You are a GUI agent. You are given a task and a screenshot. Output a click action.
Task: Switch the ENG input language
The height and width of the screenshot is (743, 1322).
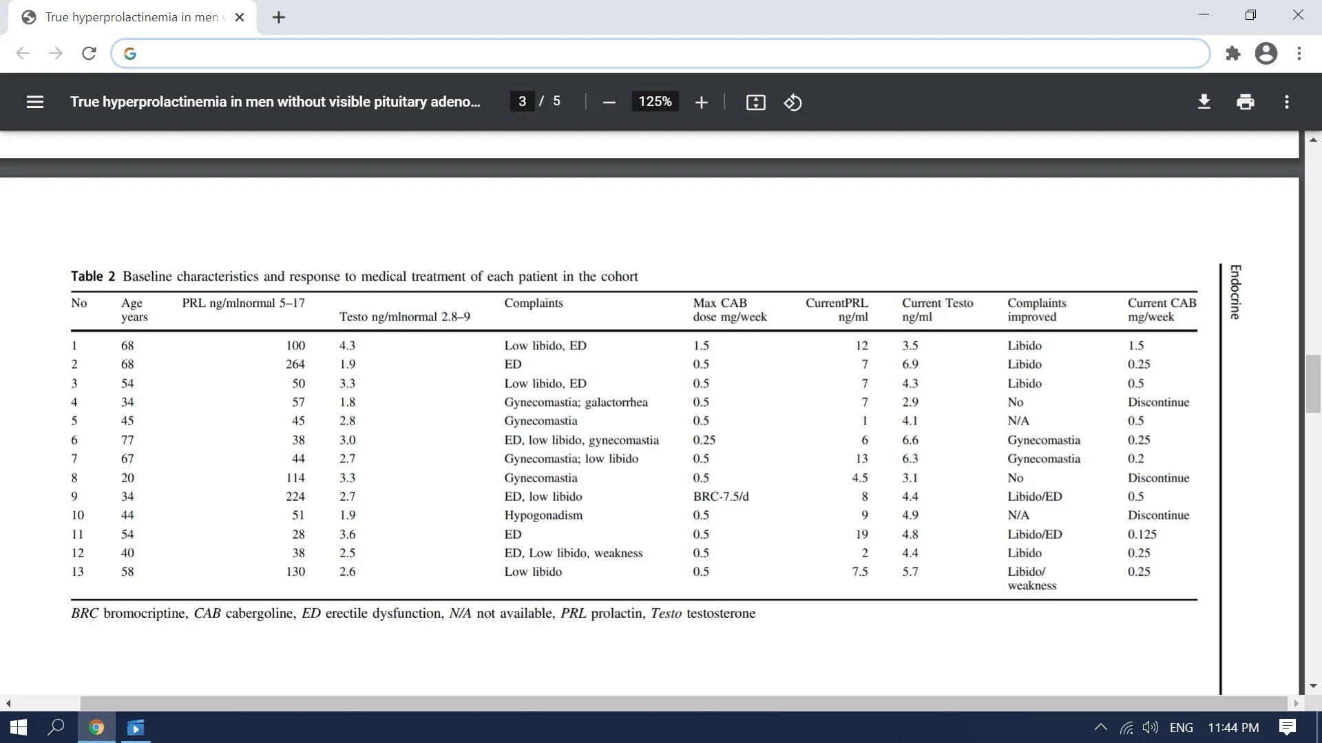[x=1182, y=727]
